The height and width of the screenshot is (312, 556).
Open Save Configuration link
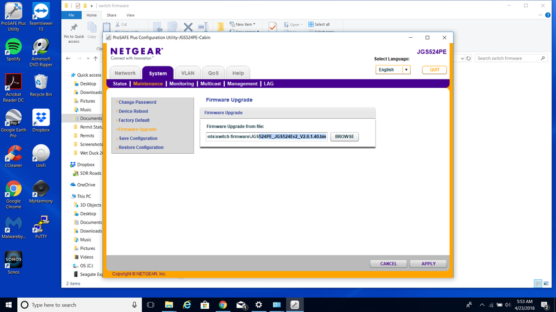pyautogui.click(x=138, y=138)
